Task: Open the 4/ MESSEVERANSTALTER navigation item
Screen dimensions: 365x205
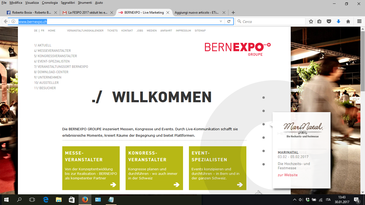Action: [x=52, y=51]
